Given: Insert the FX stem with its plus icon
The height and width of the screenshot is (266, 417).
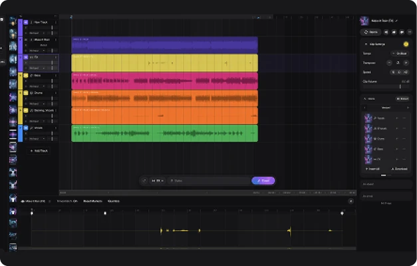Looking at the screenshot, I should pos(397,160).
